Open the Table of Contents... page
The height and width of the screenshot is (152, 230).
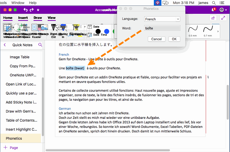coord(21,120)
